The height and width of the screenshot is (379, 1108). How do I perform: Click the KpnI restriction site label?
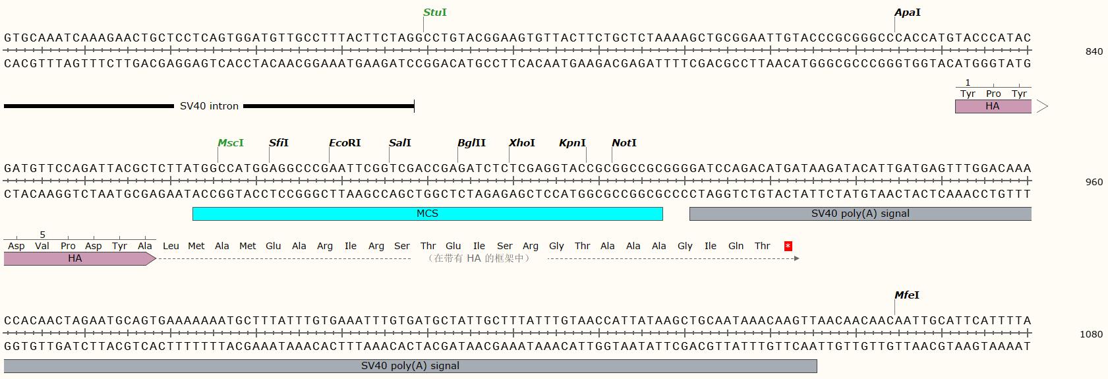pyautogui.click(x=571, y=143)
